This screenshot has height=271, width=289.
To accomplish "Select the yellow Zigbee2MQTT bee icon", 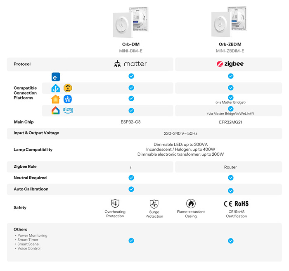I will tap(68, 88).
